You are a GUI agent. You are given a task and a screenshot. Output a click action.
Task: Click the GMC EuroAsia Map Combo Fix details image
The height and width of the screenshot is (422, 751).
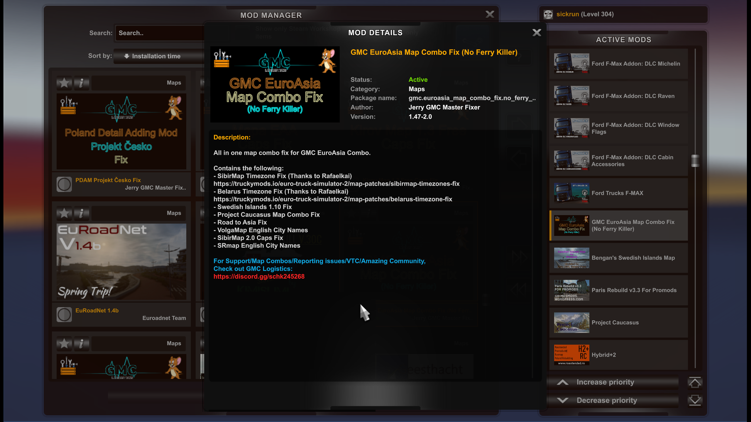(275, 84)
